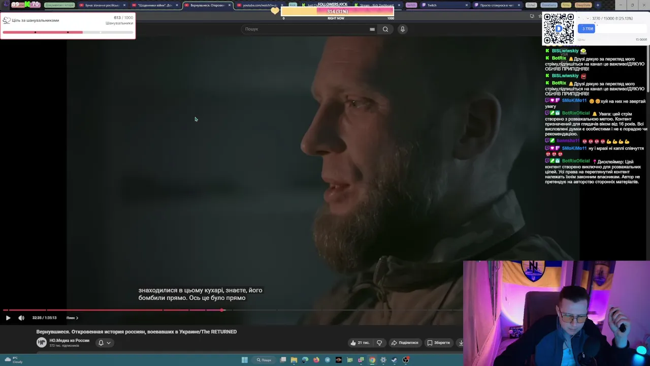Screen dimensions: 650x366
Task: Launch Microsoft Edge from the taskbar
Action: (x=305, y=360)
